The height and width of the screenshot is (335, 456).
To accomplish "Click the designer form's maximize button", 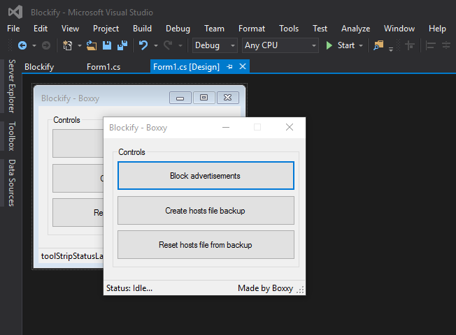I will pyautogui.click(x=204, y=98).
